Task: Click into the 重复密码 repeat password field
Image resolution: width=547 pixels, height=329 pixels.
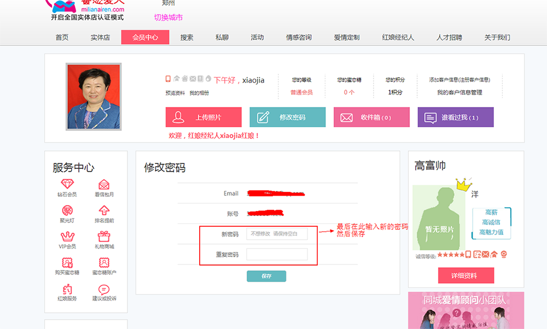Action: click(x=277, y=254)
